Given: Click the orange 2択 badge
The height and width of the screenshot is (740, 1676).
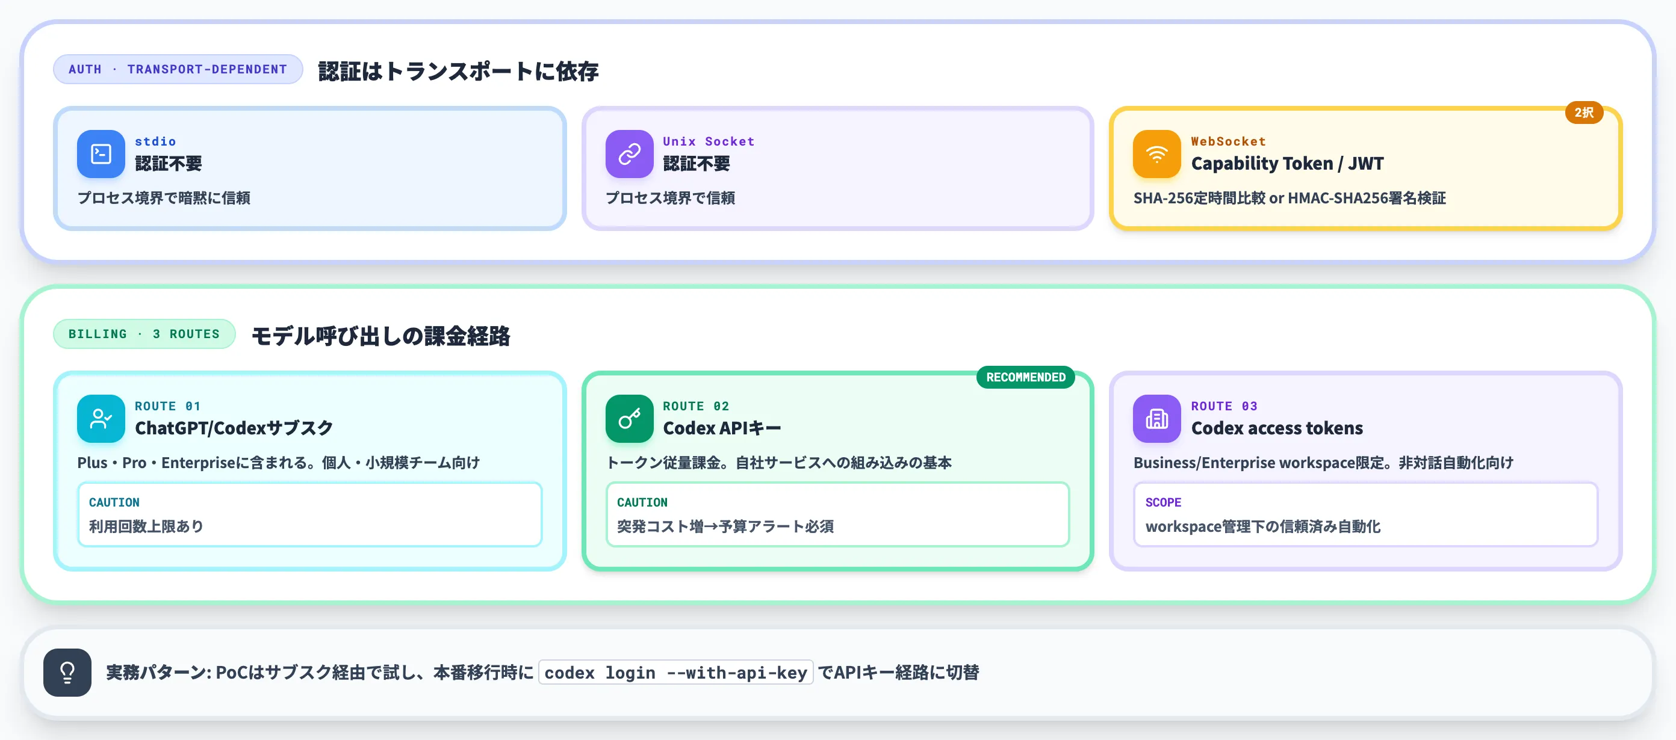Looking at the screenshot, I should point(1584,113).
